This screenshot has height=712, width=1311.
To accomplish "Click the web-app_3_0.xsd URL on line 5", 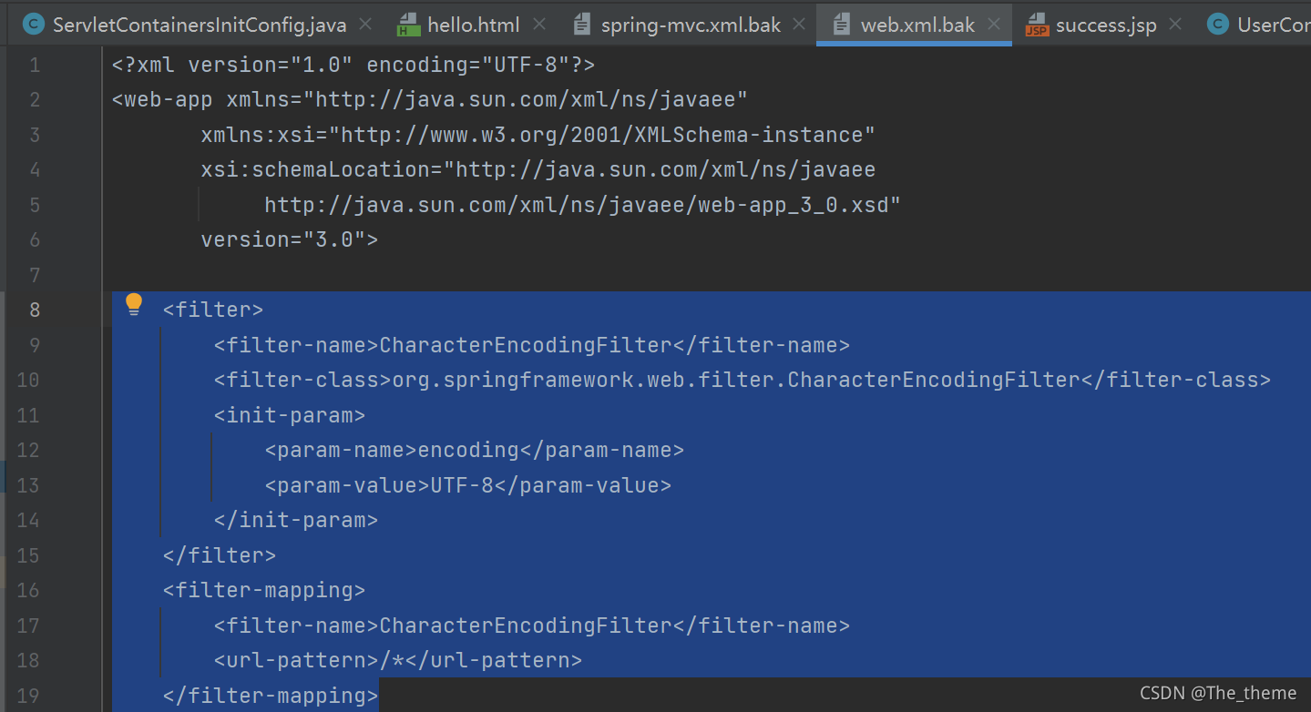I will point(582,205).
